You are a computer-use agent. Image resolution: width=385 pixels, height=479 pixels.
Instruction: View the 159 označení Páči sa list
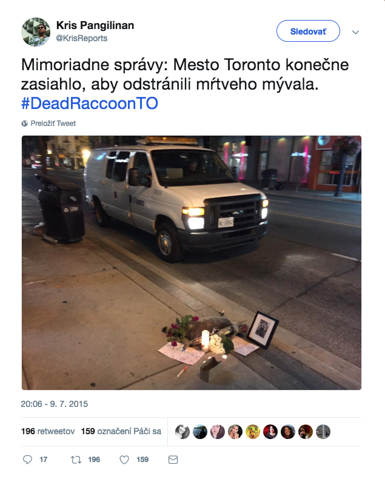(121, 431)
